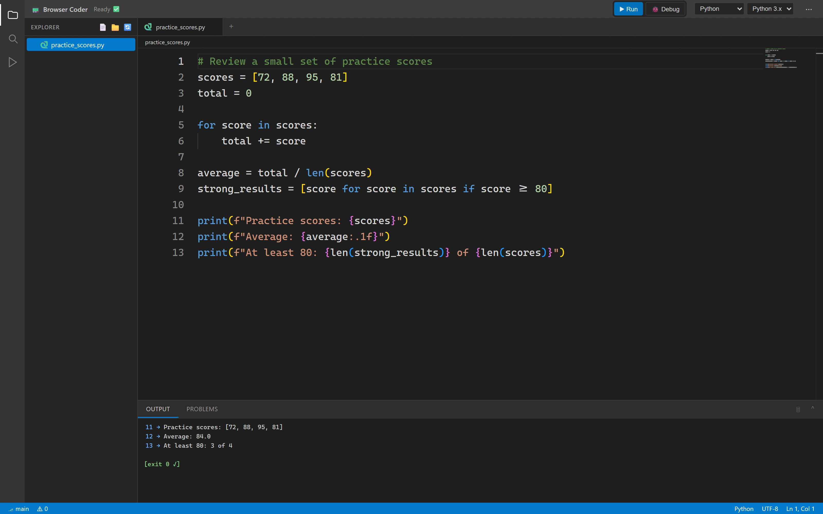Select the OUTPUT panel tab
This screenshot has height=514, width=823.
pyautogui.click(x=158, y=409)
